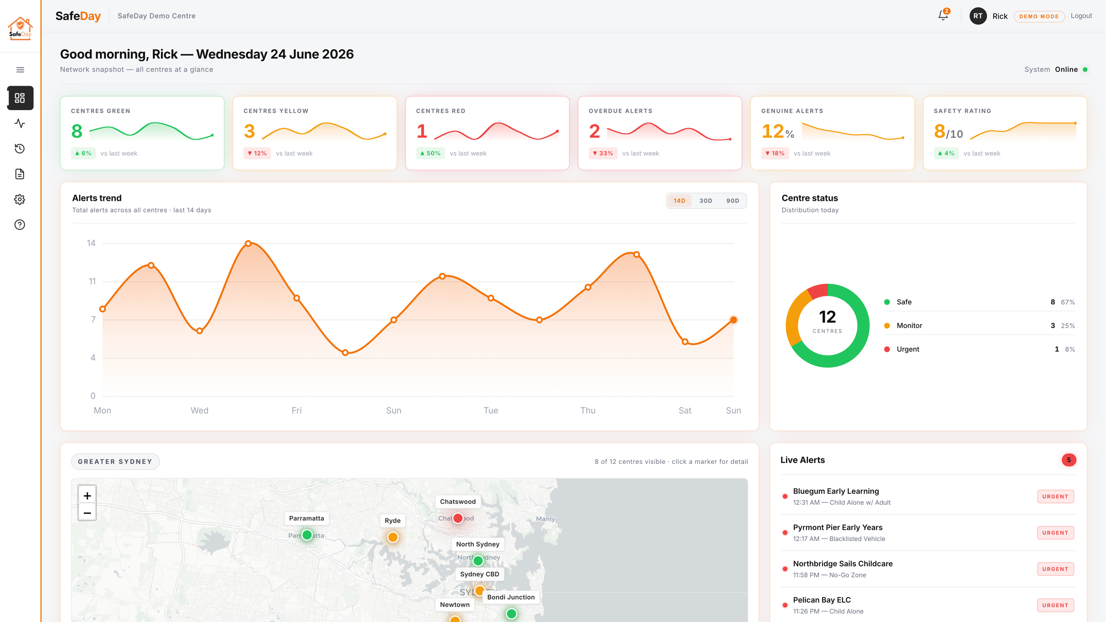Switch trend range to 14D

680,201
